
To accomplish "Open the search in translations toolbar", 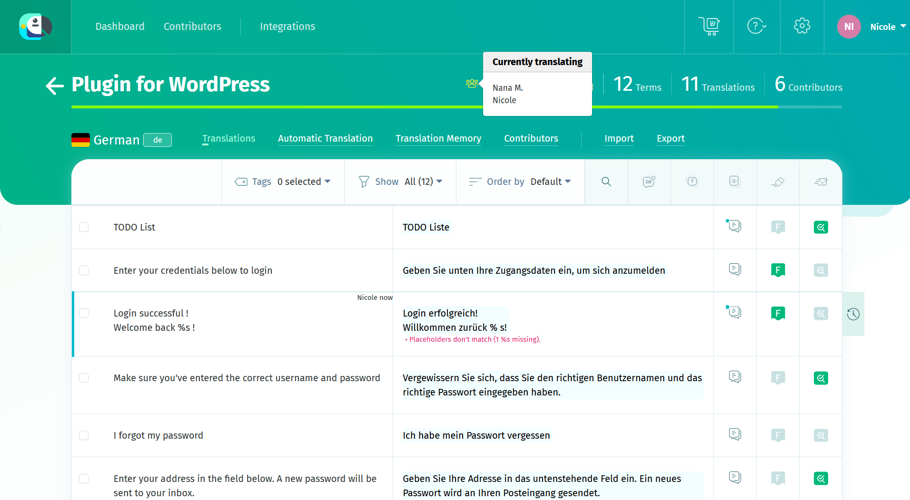I will [x=606, y=182].
